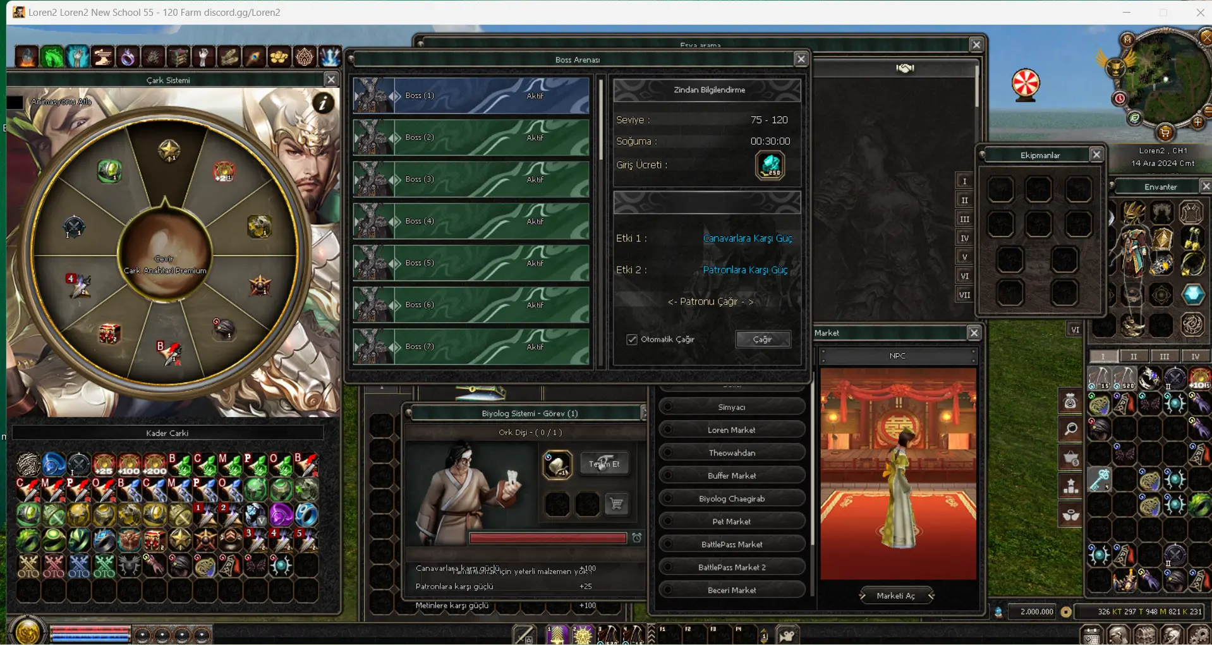Click the Marketi Aç button

click(x=896, y=596)
